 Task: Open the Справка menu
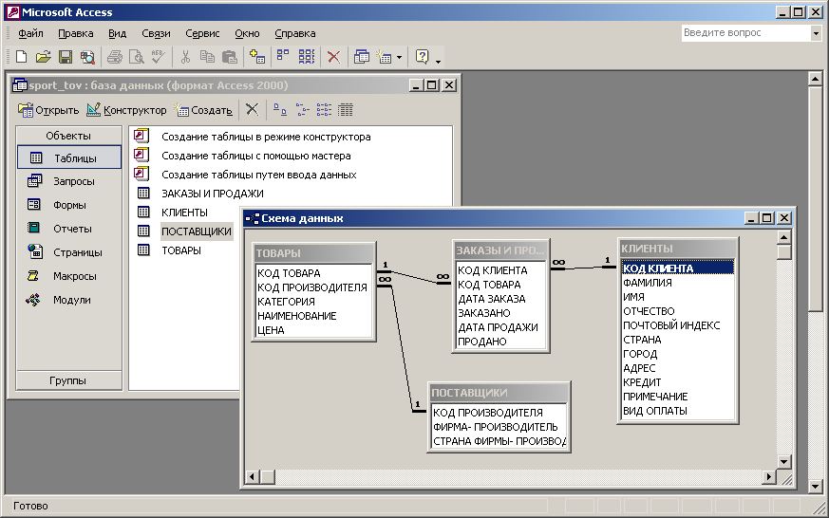pos(295,33)
